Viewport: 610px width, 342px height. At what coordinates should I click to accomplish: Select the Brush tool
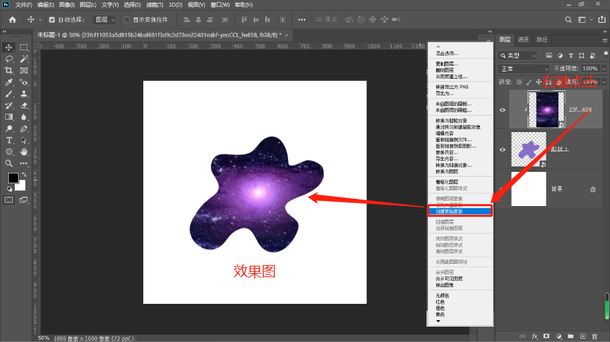click(x=9, y=94)
